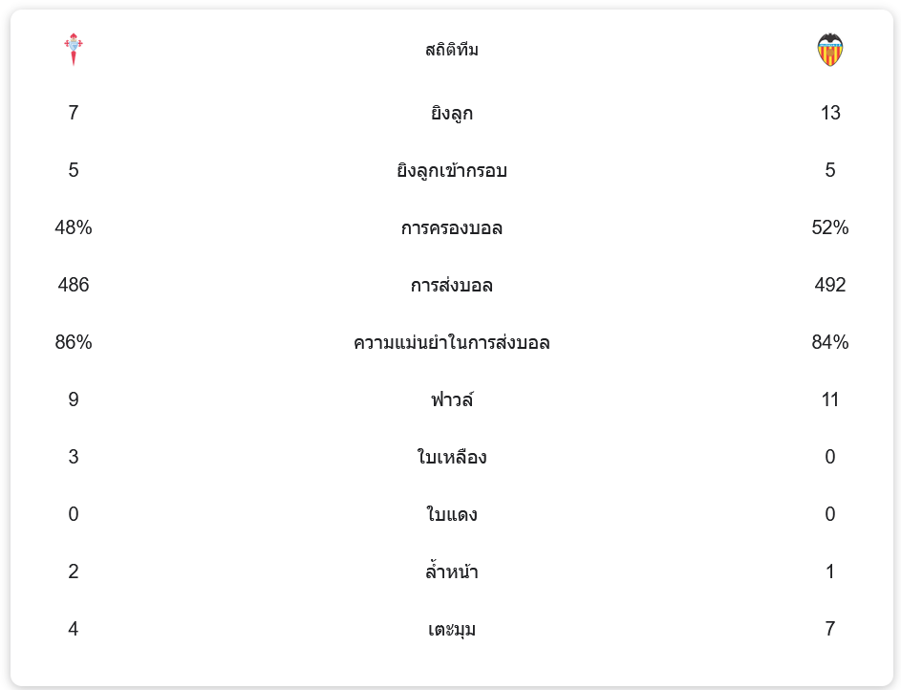Select the ใบแดง stat label
The height and width of the screenshot is (690, 901).
[451, 515]
